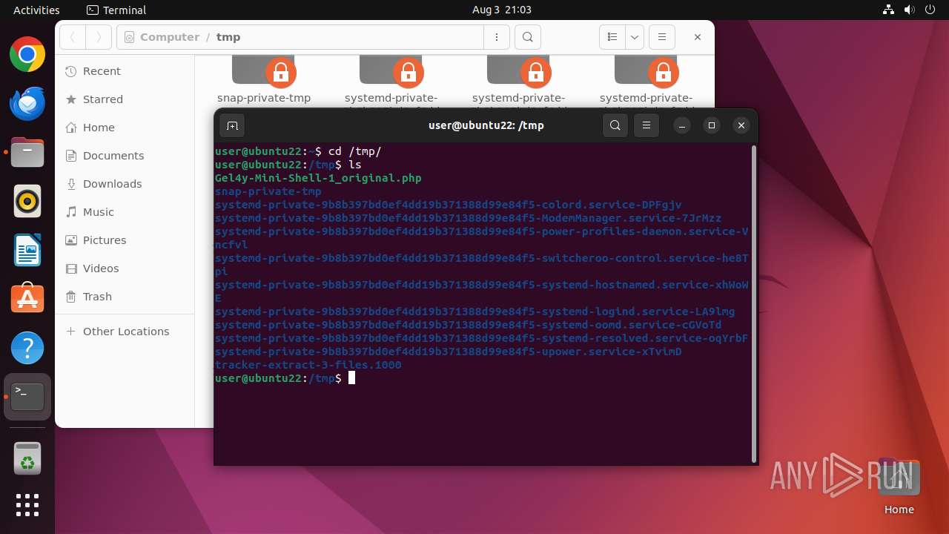949x534 pixels.
Task: Switch Files to list view
Action: pyautogui.click(x=612, y=37)
